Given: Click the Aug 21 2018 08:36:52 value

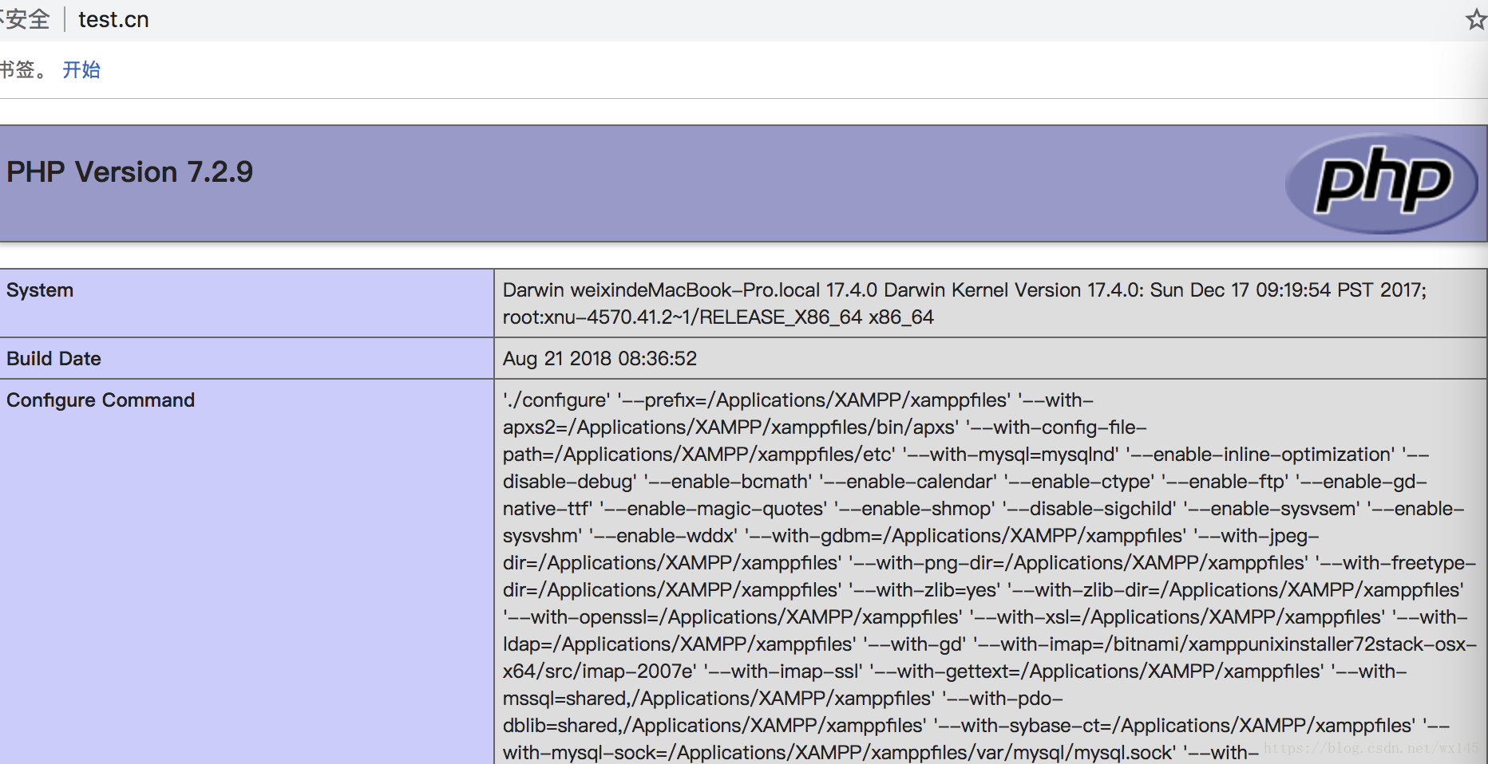Looking at the screenshot, I should 600,359.
